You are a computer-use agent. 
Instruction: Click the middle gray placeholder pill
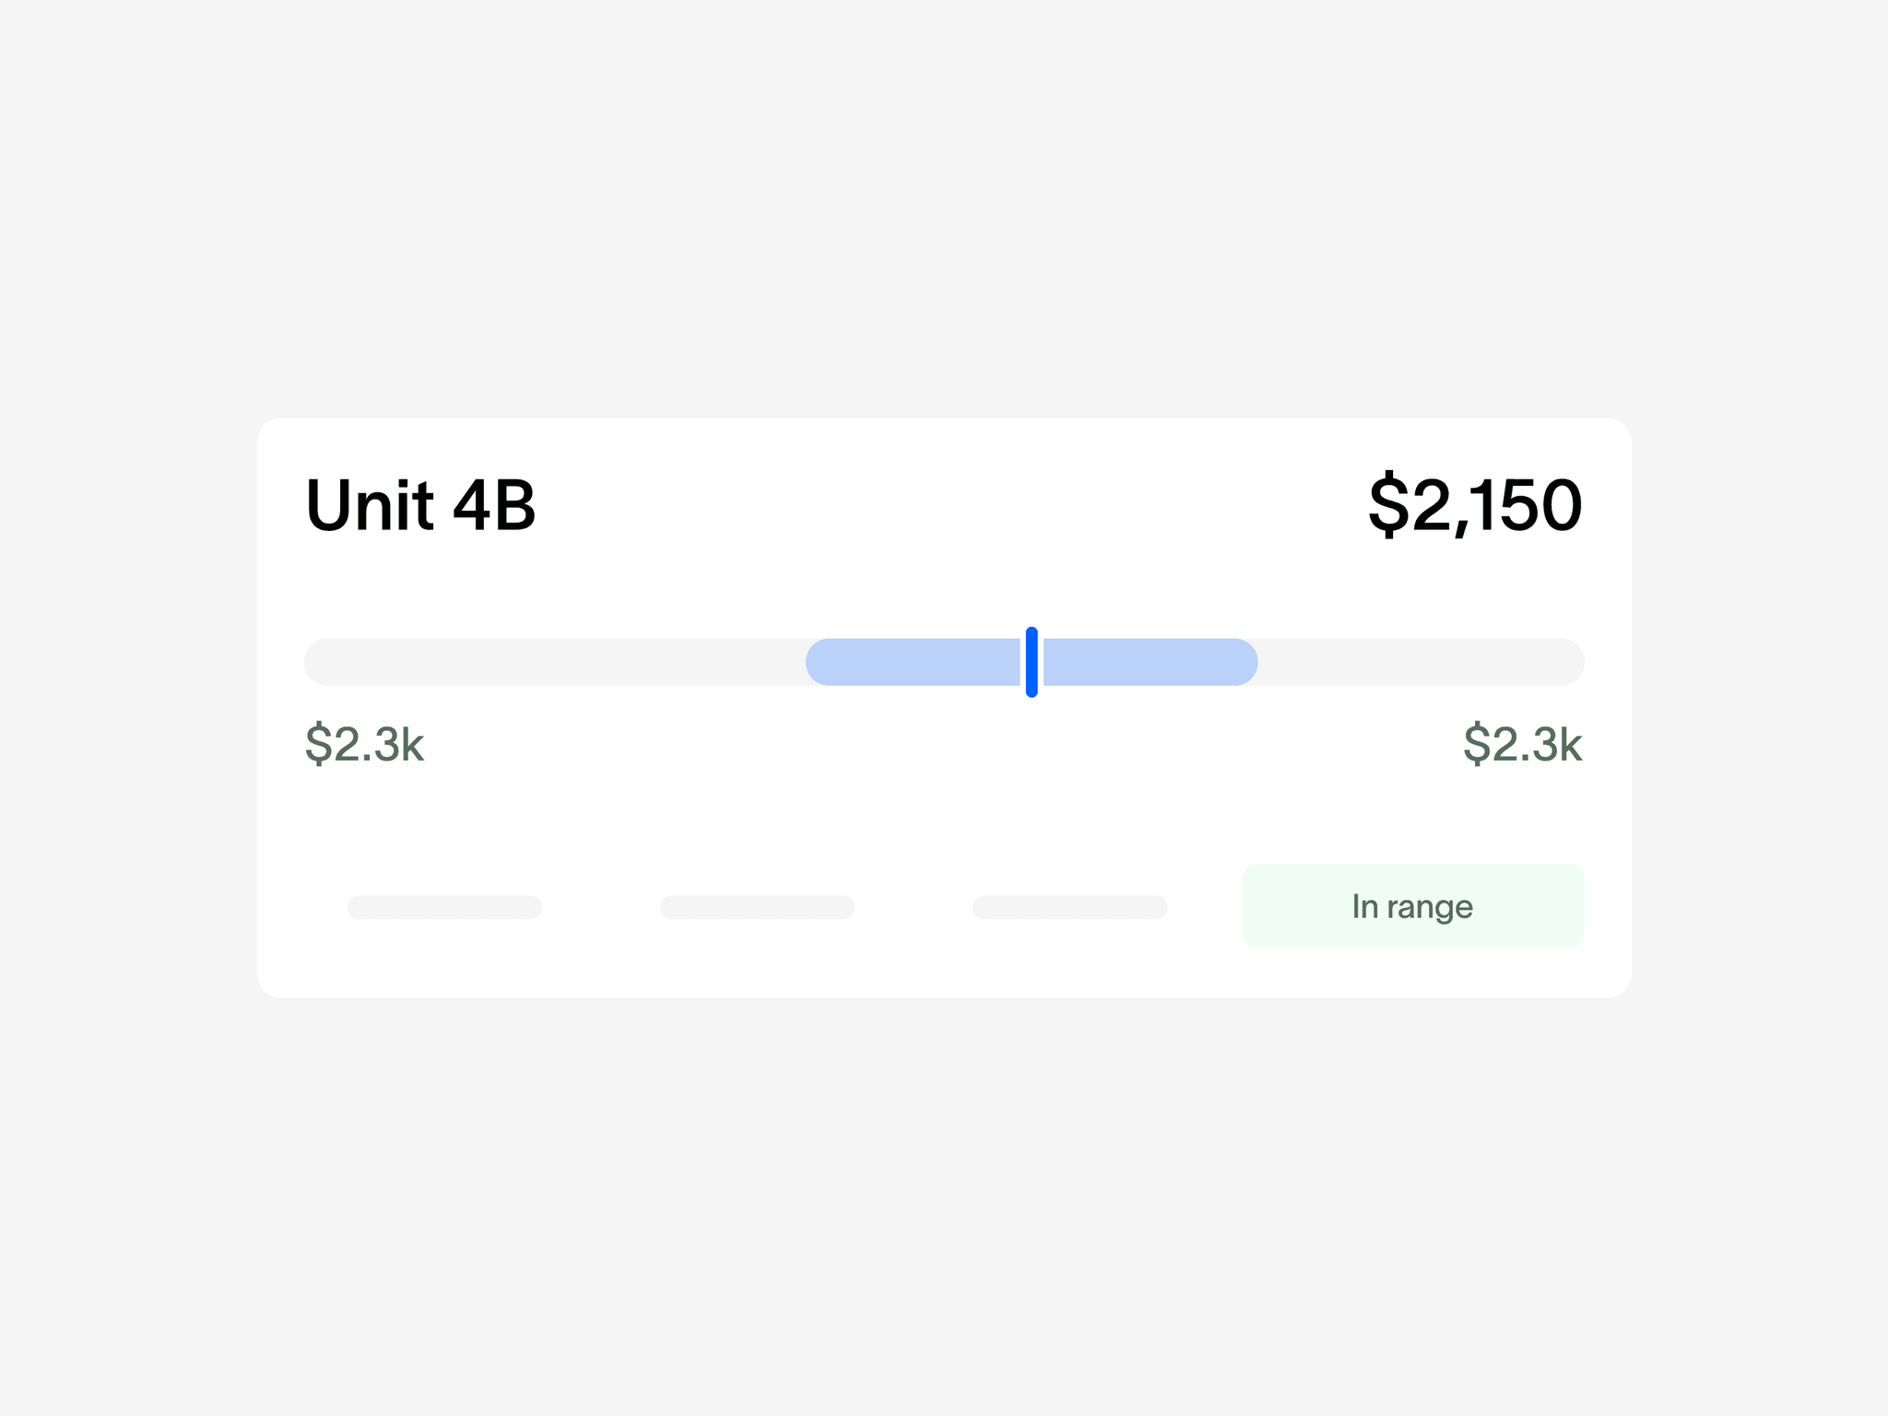(x=757, y=907)
